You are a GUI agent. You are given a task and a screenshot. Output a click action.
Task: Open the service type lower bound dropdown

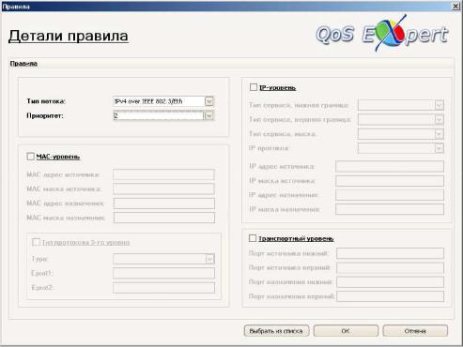coord(439,105)
